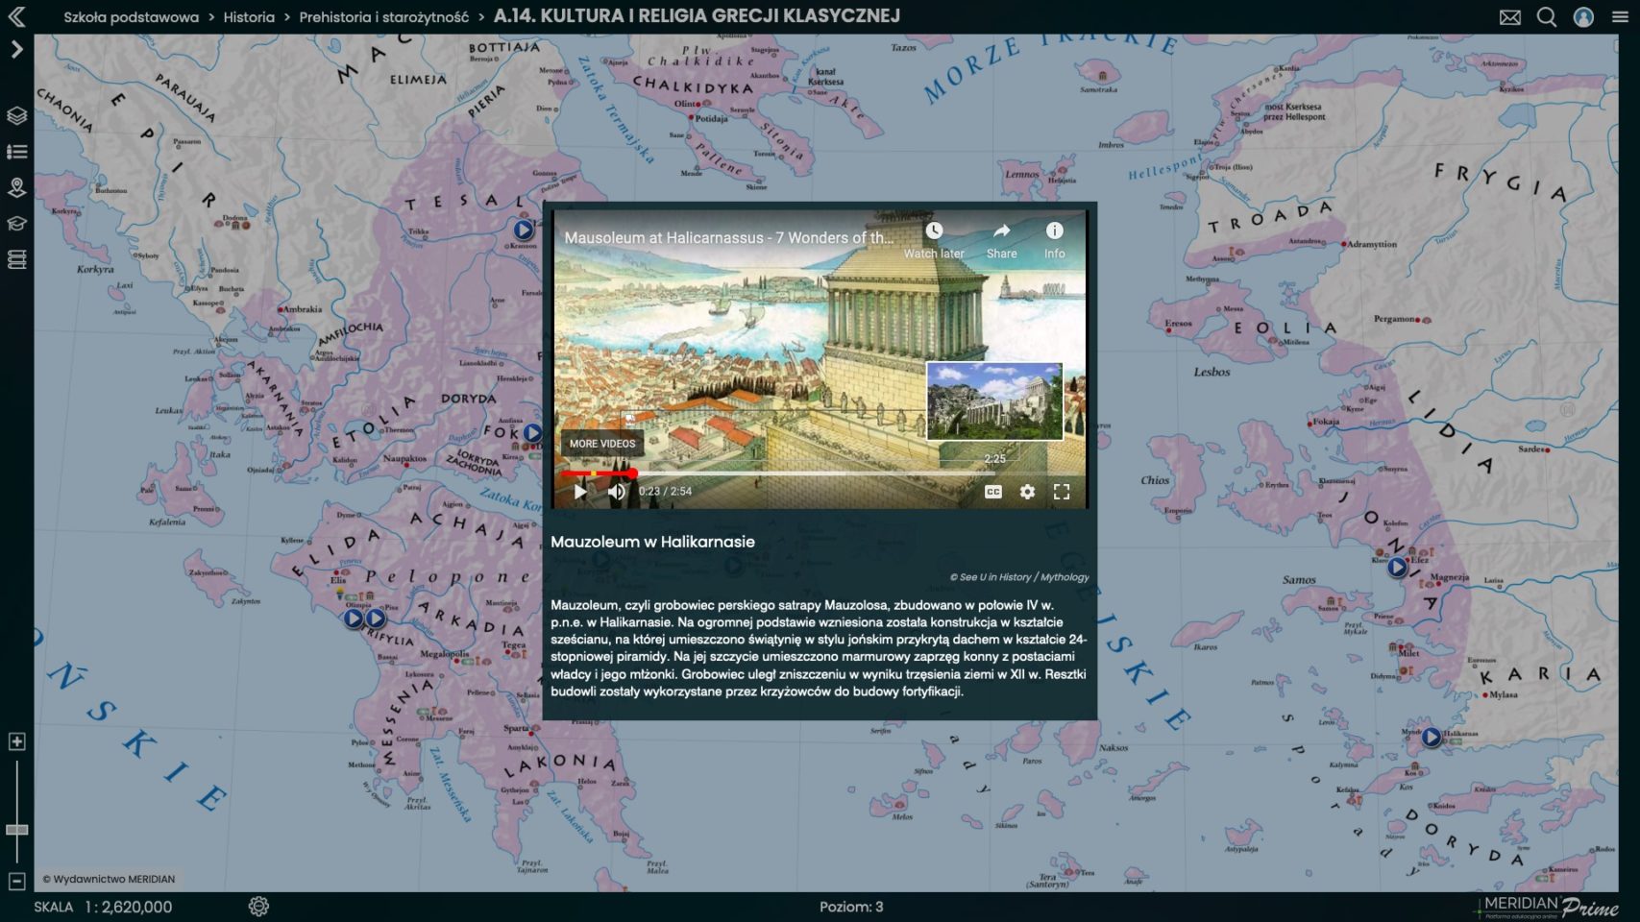Viewport: 1640px width, 922px height.
Task: Open the video marker near Efez
Action: (1397, 568)
